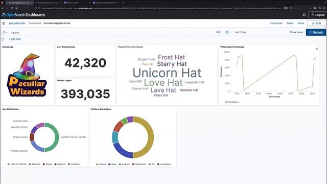Image resolution: width=327 pixels, height=184 pixels.
Task: Click the France segment in geo donut
Action: point(36,147)
